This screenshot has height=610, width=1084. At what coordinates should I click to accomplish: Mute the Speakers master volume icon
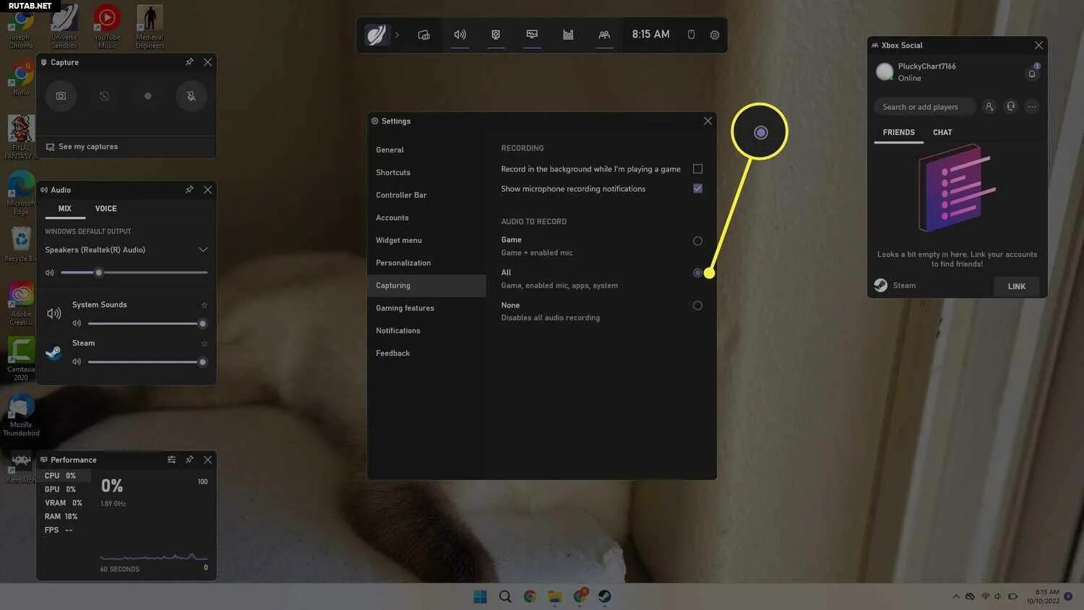pos(50,272)
